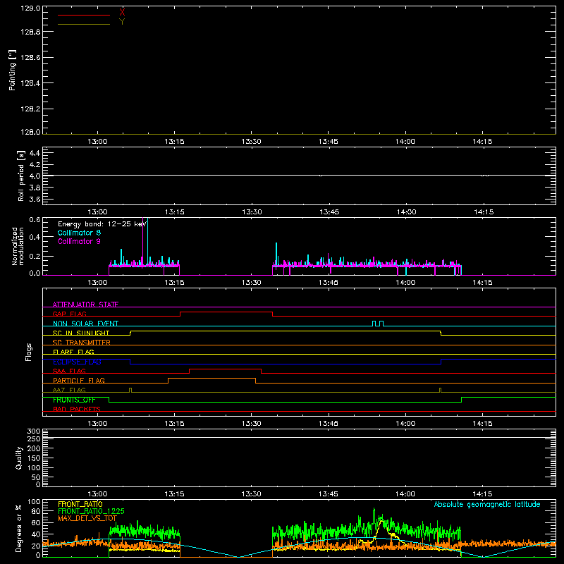
Task: Click the '128.6' tick label
Action: pos(30,58)
